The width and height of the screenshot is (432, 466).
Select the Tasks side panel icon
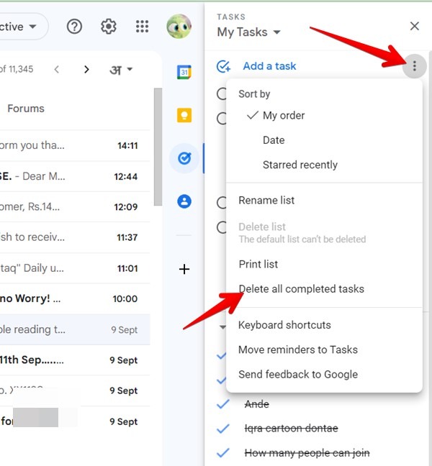point(184,158)
